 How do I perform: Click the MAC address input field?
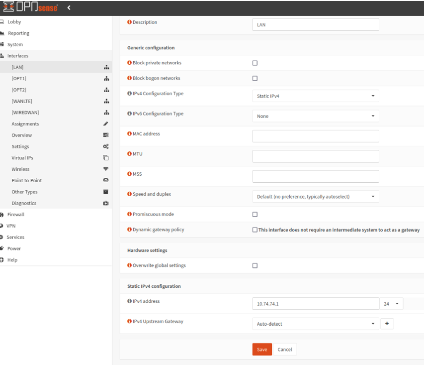316,136
